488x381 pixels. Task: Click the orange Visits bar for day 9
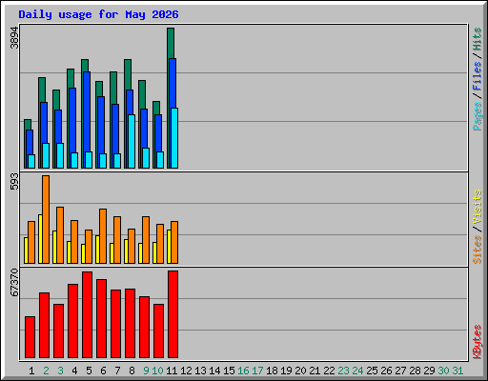[x=146, y=240]
